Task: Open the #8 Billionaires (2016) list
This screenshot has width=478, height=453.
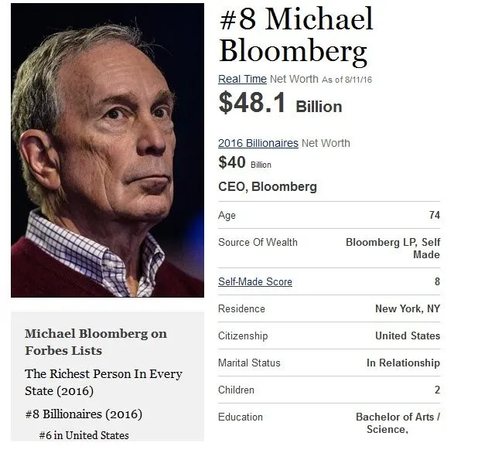Action: click(84, 414)
